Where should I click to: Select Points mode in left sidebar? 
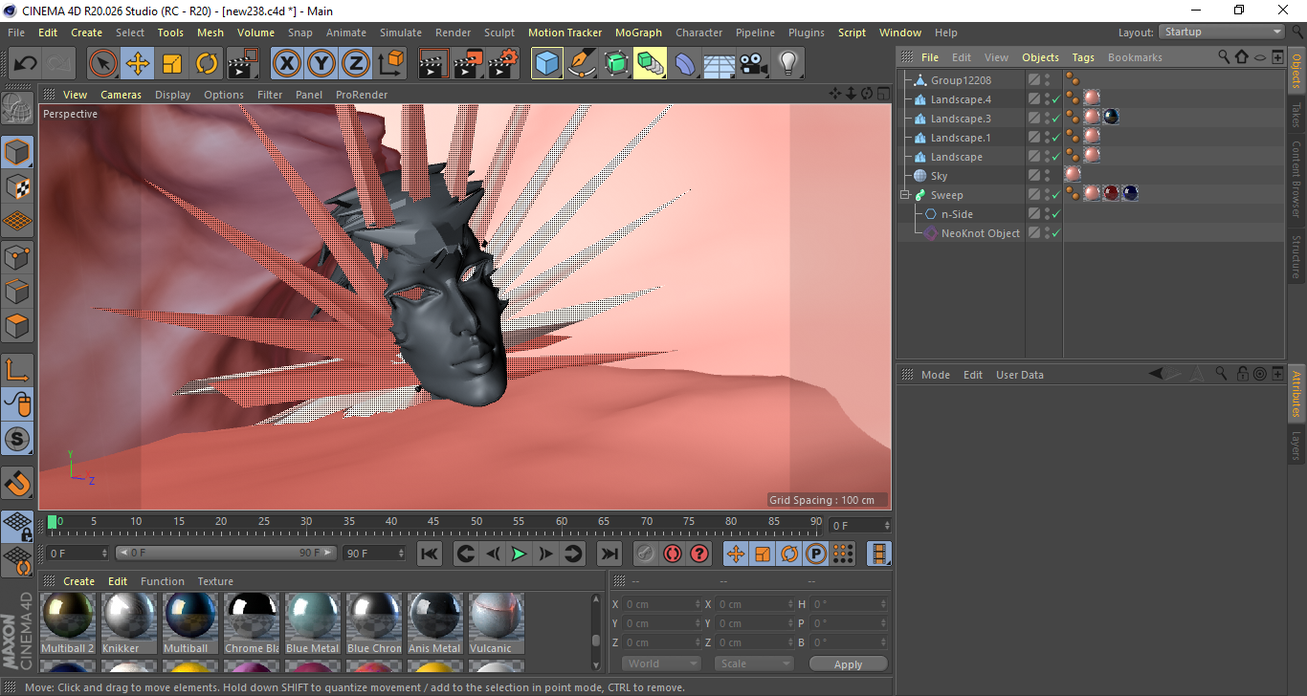(18, 256)
